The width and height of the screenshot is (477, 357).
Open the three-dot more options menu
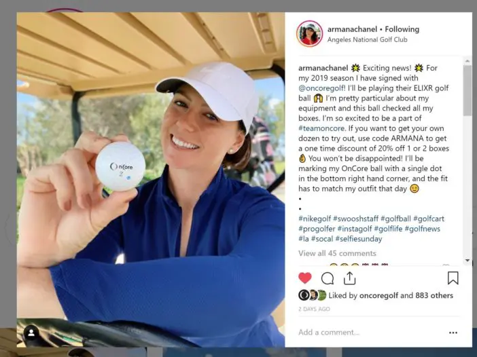[x=453, y=333]
